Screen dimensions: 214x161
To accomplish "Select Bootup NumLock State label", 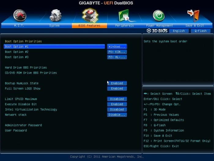I will [x=22, y=83].
